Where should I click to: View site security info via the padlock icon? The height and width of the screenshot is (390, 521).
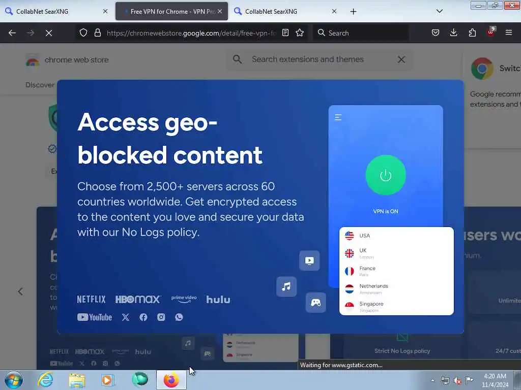[x=97, y=32]
